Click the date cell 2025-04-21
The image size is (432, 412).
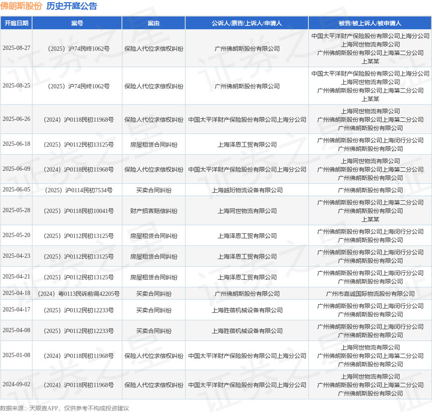16,276
